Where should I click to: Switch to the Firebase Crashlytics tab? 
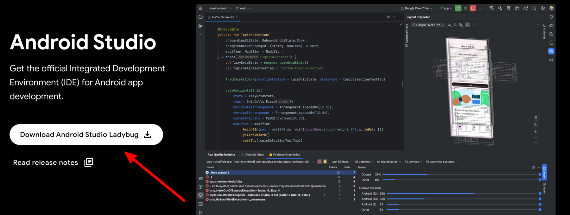[x=284, y=155]
